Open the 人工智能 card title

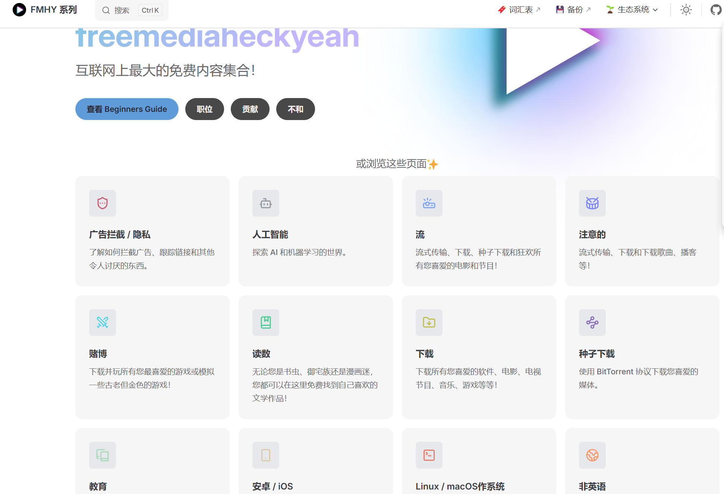coord(270,235)
